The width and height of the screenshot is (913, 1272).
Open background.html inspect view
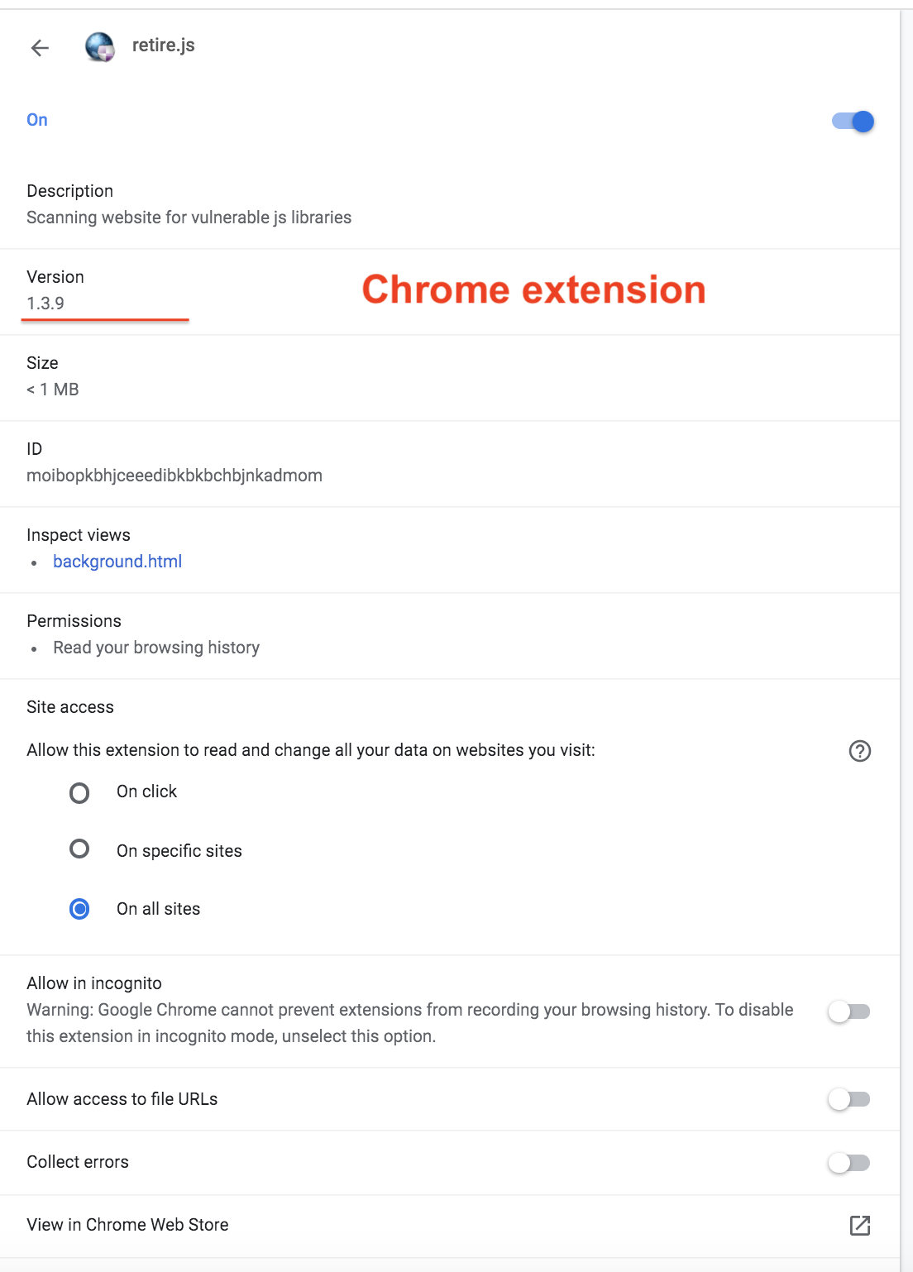[117, 562]
